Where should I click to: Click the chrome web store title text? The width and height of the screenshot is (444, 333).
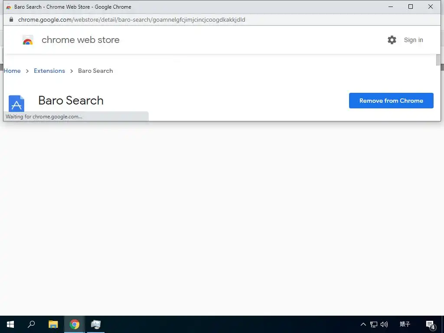[80, 40]
